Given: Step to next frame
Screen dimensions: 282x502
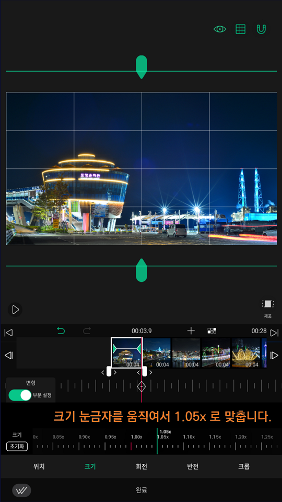Looking at the screenshot, I should 274,356.
